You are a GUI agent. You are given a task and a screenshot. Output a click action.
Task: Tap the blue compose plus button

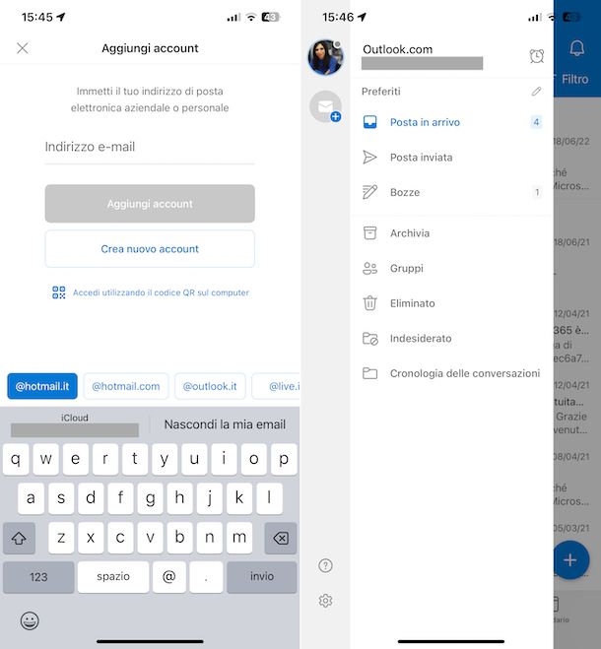tap(570, 559)
